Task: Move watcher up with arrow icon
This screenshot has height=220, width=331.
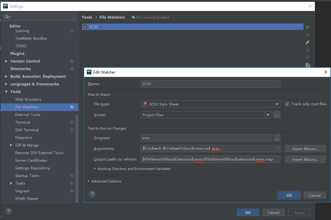Action: coord(308,50)
